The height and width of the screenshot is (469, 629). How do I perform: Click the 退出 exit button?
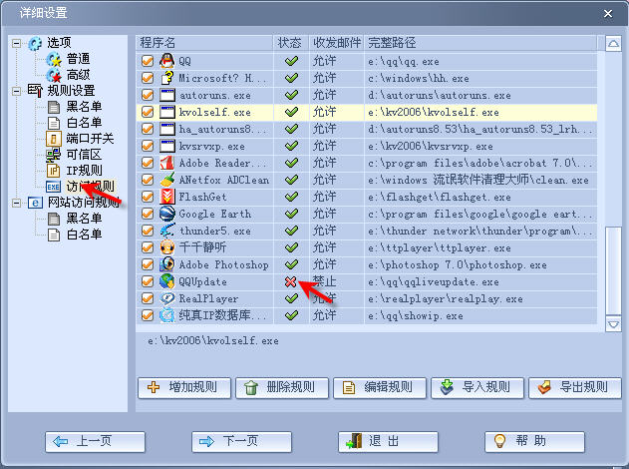(x=388, y=442)
